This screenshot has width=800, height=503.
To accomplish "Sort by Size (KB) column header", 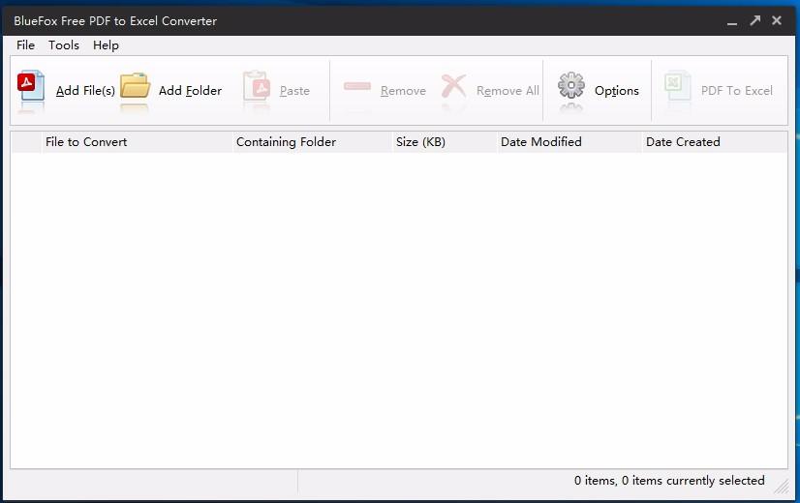I will (445, 141).
